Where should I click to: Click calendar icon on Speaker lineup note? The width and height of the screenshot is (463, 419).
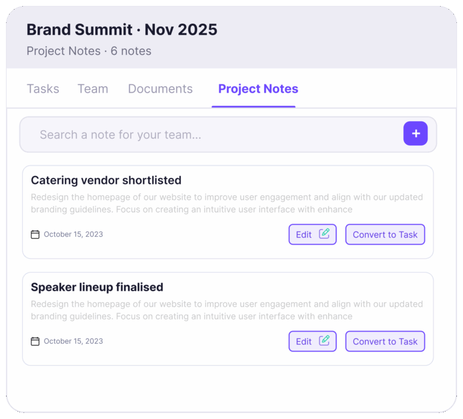(x=35, y=341)
